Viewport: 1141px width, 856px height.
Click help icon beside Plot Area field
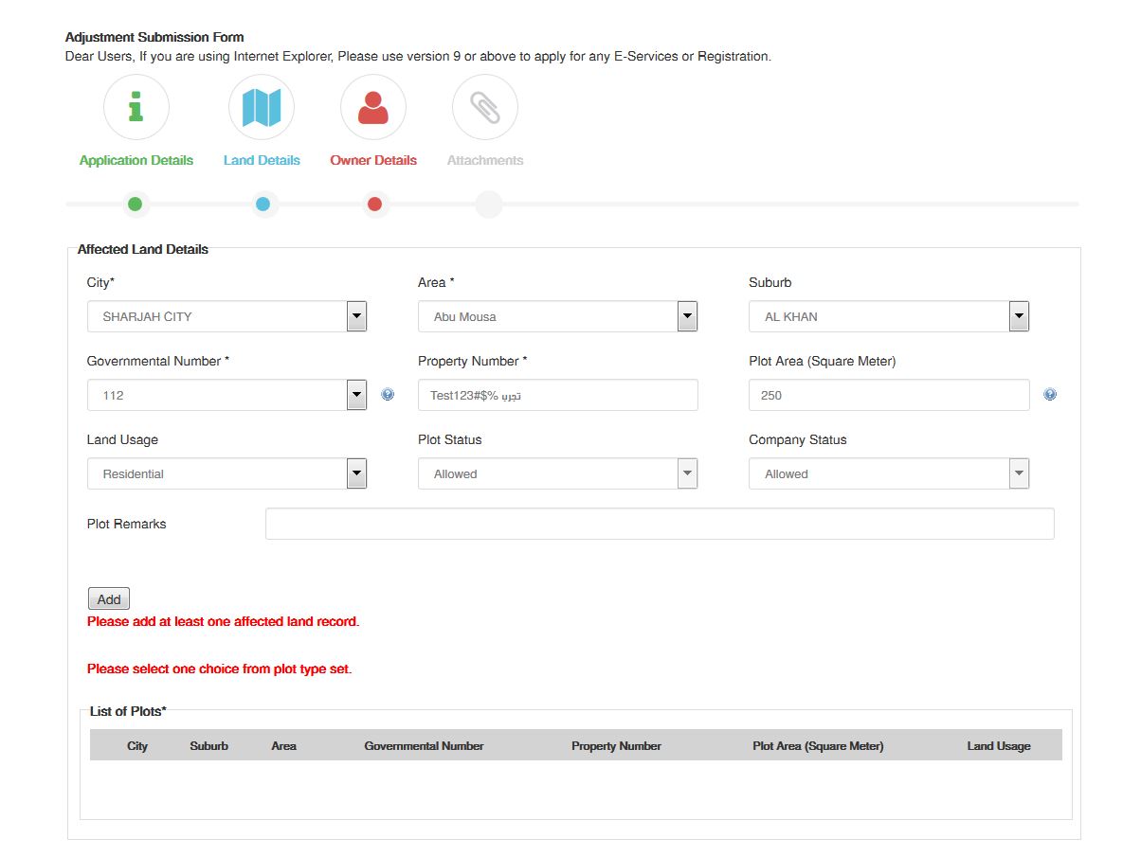click(1050, 395)
